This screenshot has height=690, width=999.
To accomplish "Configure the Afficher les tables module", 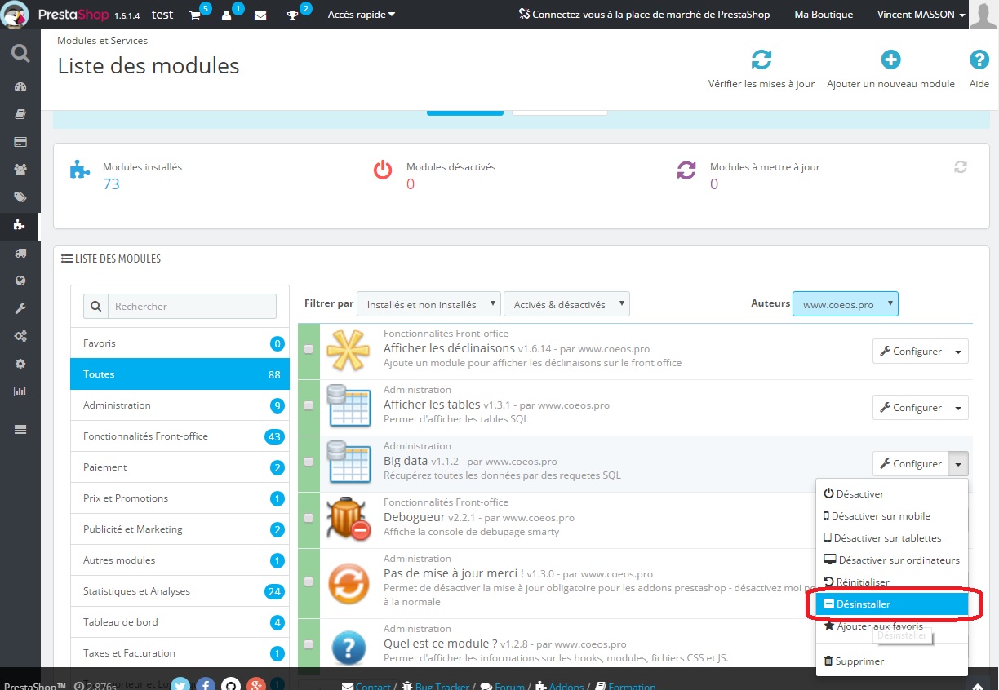I will 911,408.
